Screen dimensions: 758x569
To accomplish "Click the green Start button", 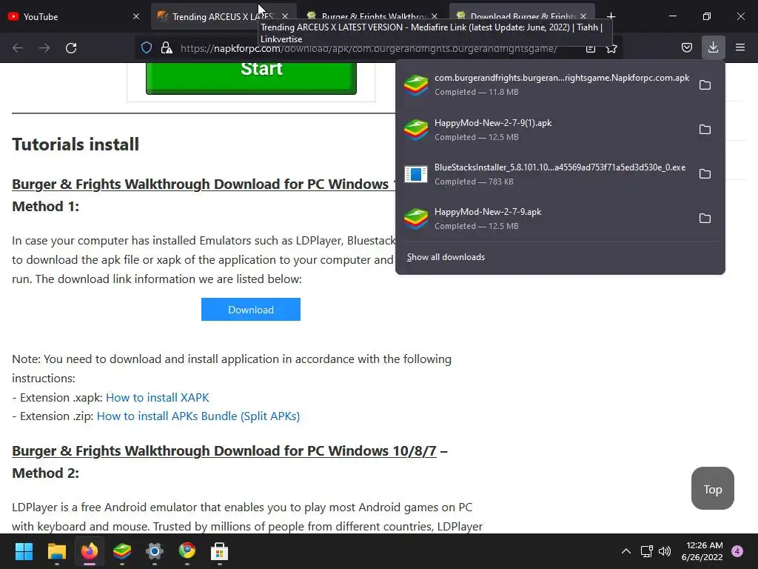I will click(x=251, y=76).
